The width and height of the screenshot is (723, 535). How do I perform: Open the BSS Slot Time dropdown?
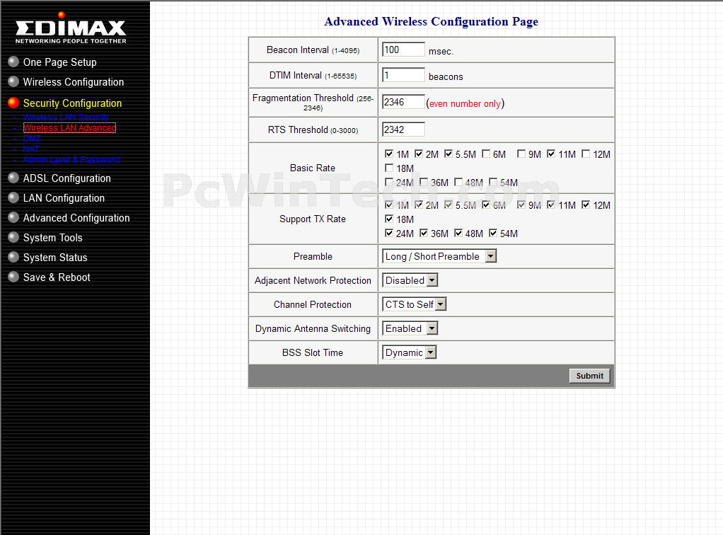(410, 352)
